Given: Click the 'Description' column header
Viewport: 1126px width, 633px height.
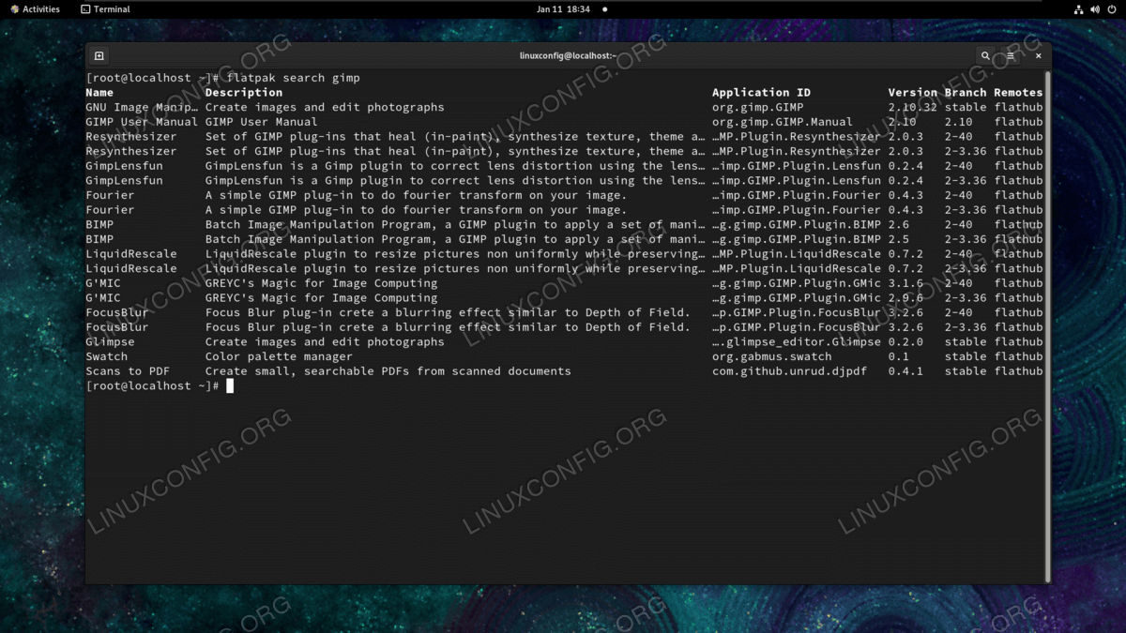Looking at the screenshot, I should [x=244, y=93].
